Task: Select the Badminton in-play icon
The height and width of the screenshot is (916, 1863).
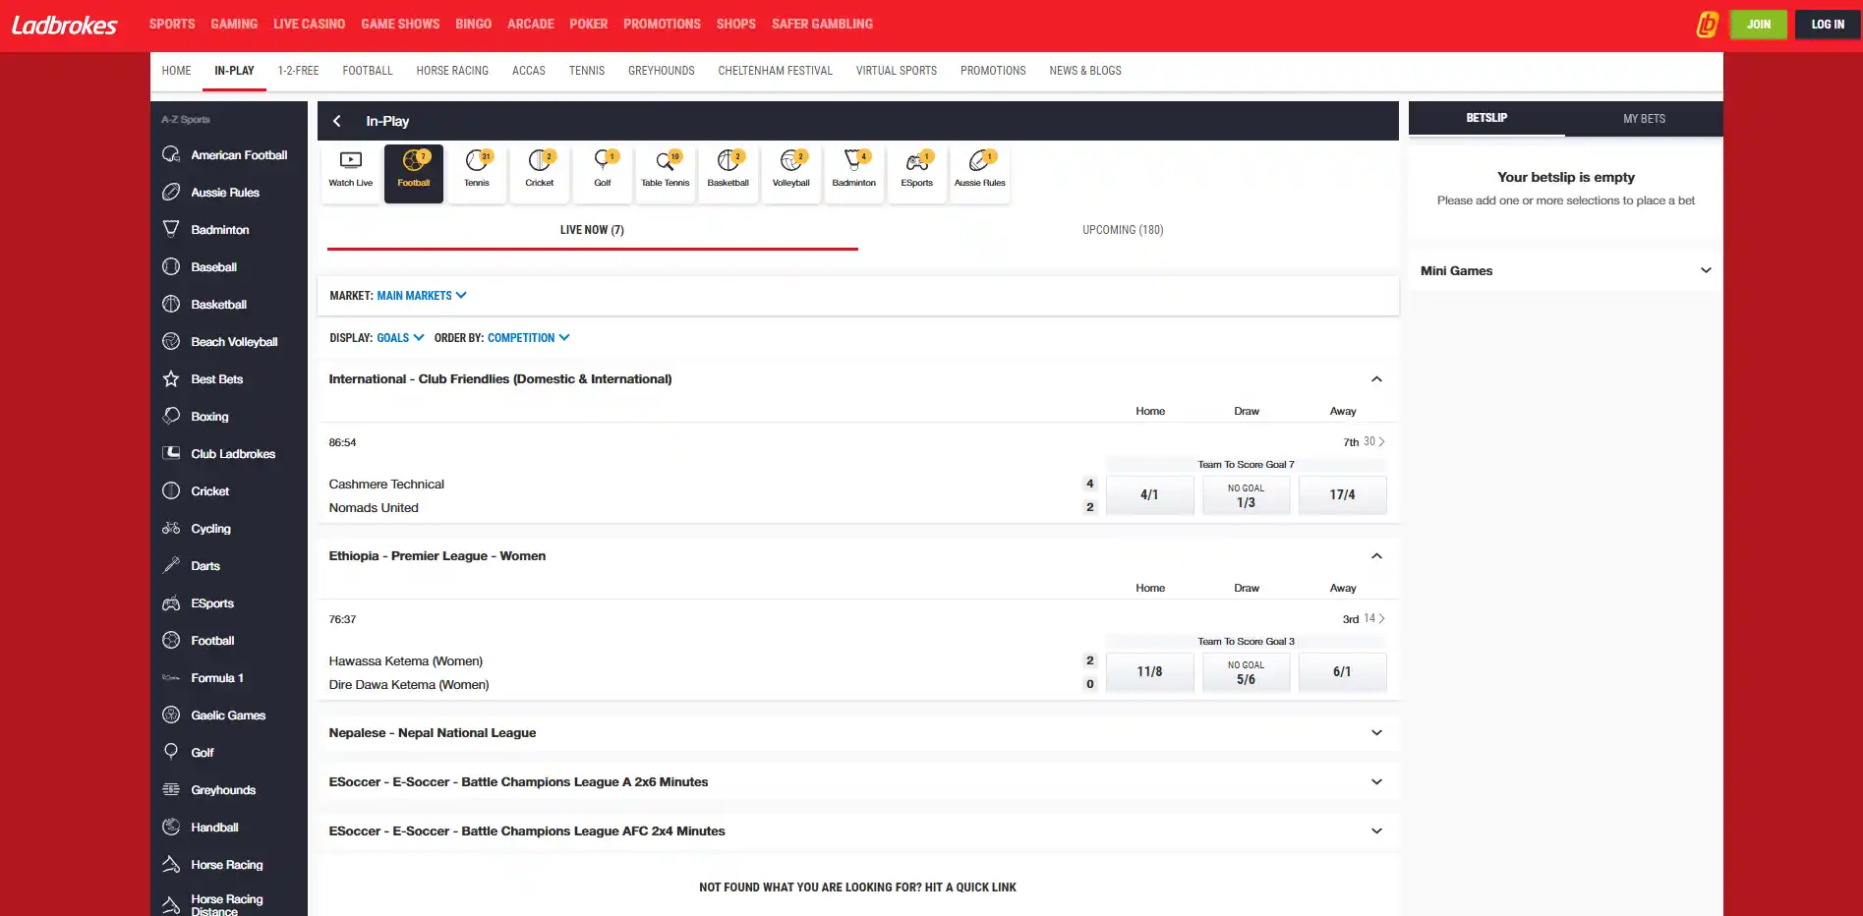Action: coord(854,174)
